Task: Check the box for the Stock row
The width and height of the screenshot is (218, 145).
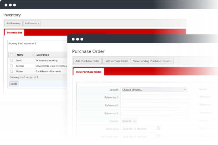Action: (11, 60)
